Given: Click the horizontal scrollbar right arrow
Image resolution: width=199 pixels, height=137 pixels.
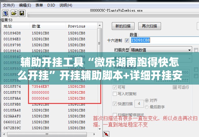Looking at the screenshot, I should coord(94,134).
